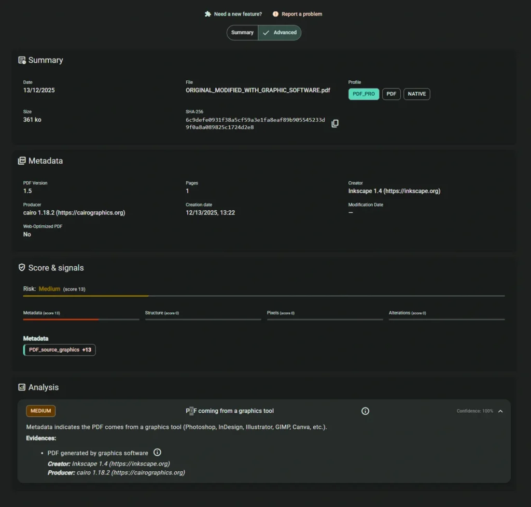Click the puzzle piece feature icon
Viewport: 531px width, 507px height.
207,14
